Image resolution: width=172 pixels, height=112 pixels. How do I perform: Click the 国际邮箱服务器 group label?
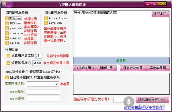point(56,13)
